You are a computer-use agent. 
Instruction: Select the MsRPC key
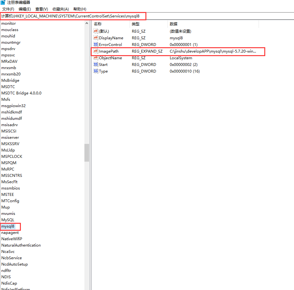pyautogui.click(x=8, y=169)
